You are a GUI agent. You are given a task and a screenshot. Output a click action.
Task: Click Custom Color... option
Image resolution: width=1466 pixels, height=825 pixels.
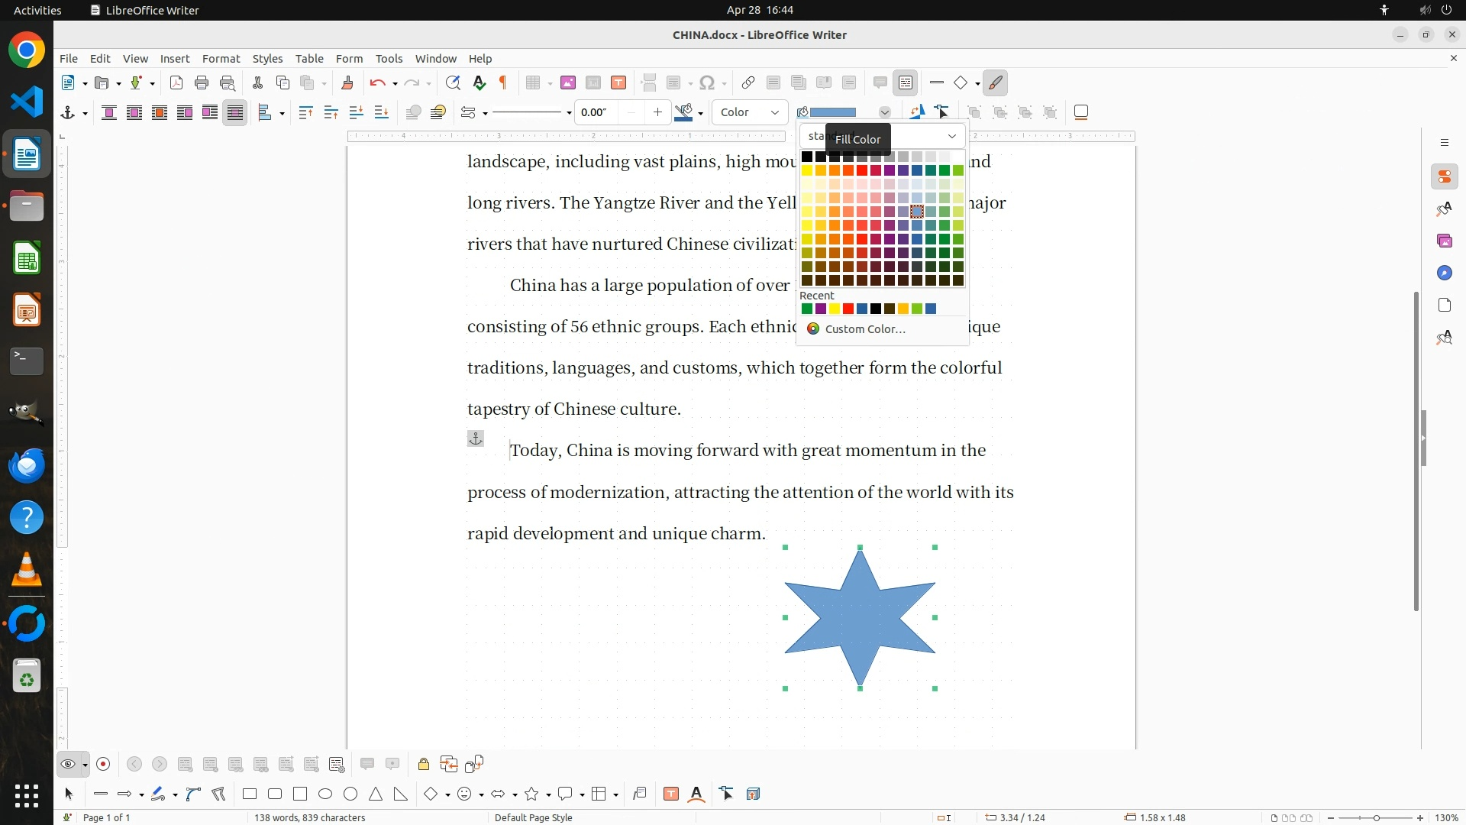[864, 328]
